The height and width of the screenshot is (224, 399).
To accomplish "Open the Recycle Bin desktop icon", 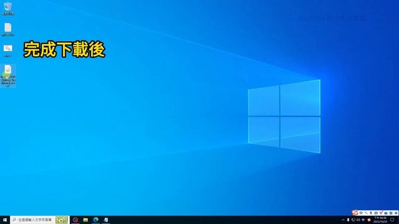I will click(8, 8).
